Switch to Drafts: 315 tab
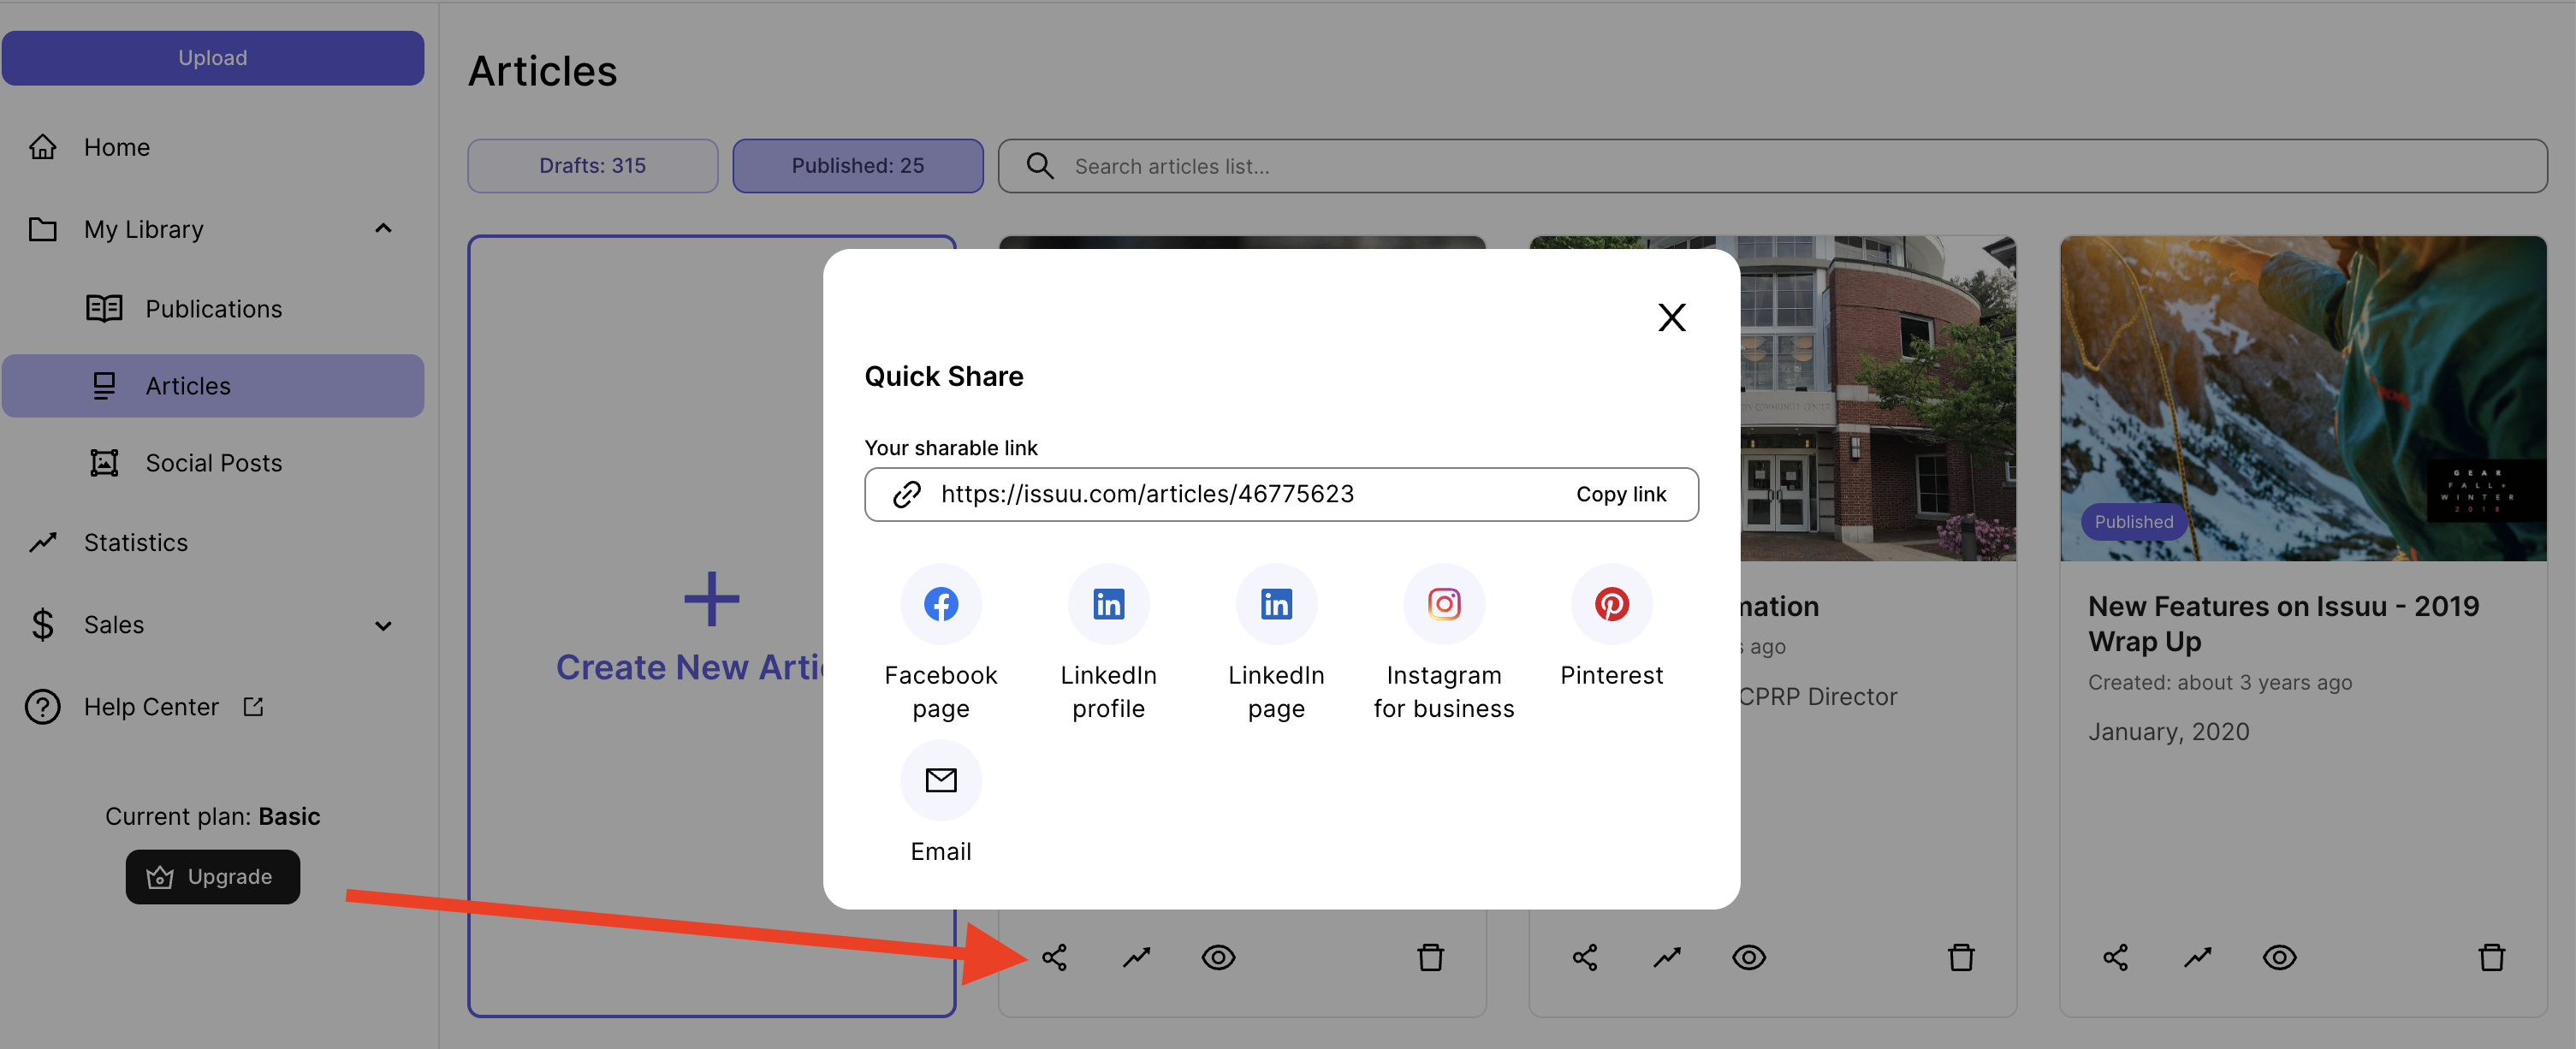 (592, 165)
